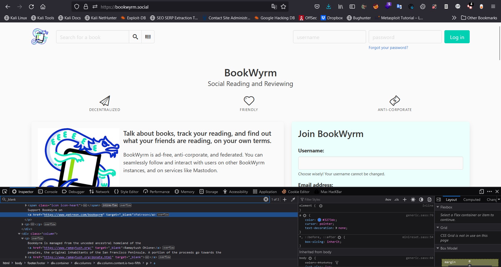Screen dimensions: 501x267
Task: Go to the browser home page
Action: [43, 7]
